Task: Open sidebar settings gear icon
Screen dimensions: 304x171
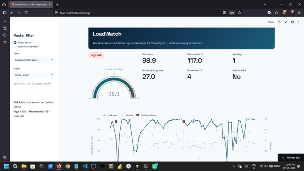Action: [x=5, y=157]
